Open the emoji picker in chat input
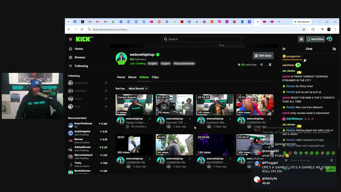Viewport: 341px width, 192px height. point(332,160)
